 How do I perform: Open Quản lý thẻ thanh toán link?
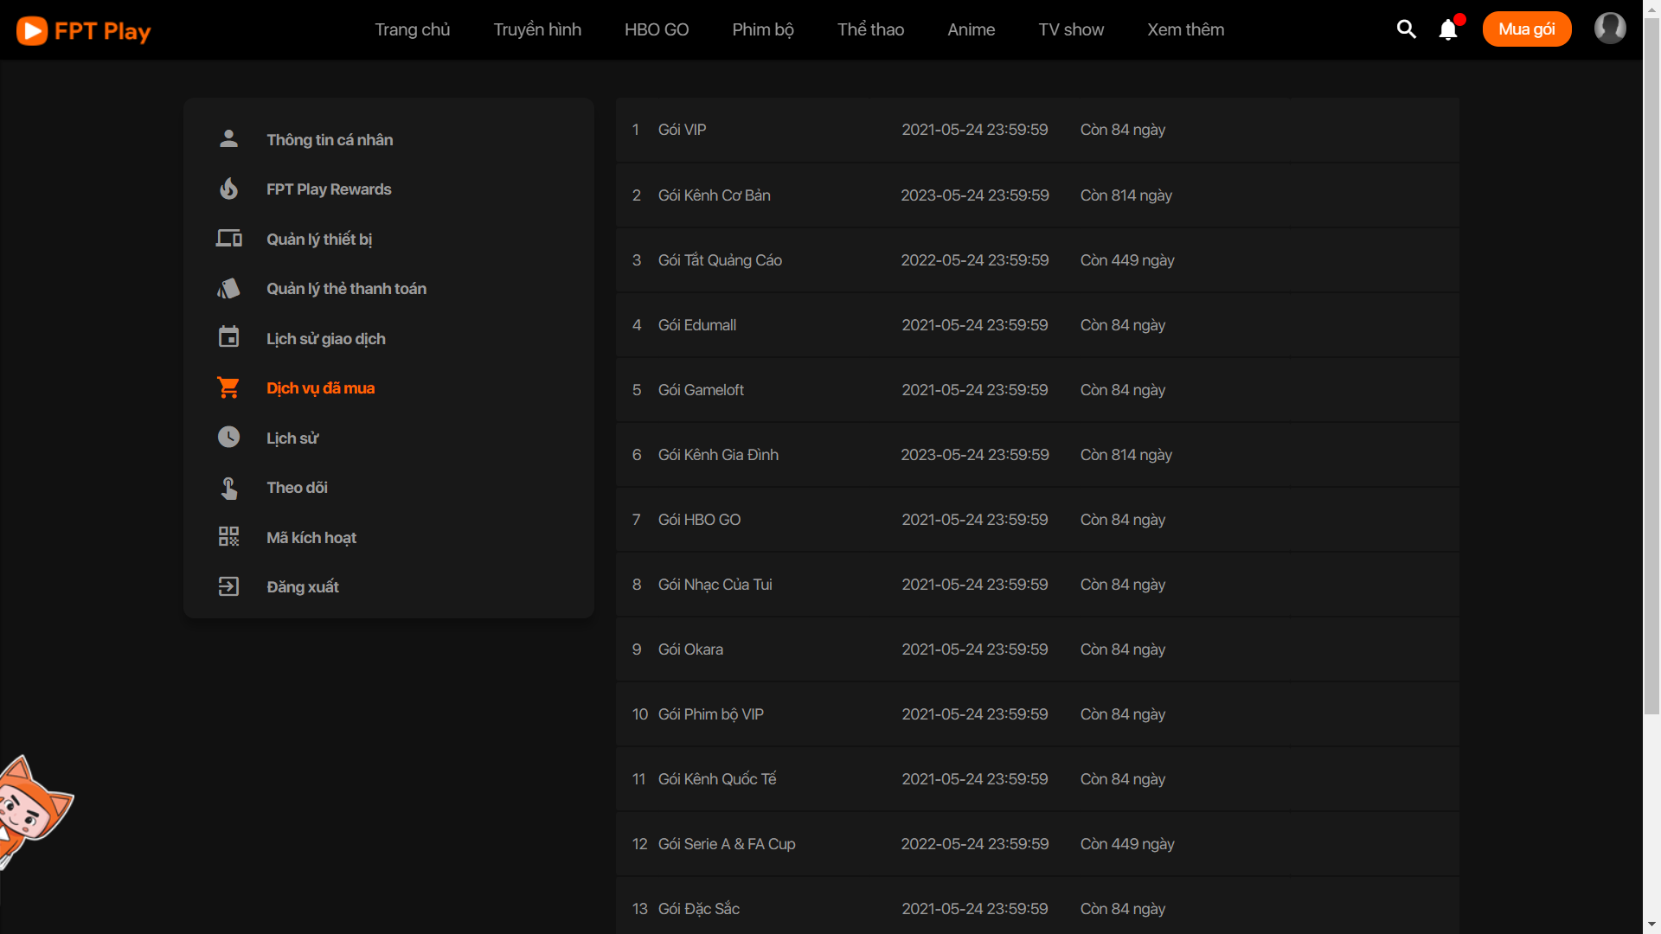pos(346,289)
